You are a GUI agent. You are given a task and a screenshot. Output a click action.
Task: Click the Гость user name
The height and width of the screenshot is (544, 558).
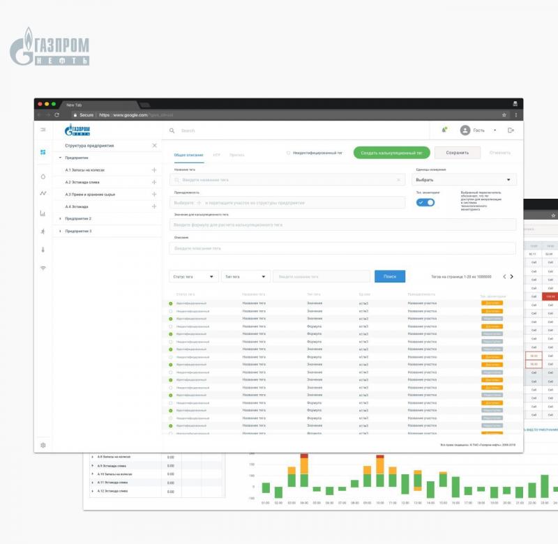[x=478, y=130]
